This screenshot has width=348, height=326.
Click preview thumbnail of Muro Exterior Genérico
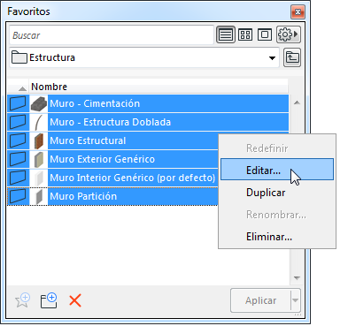click(x=39, y=159)
